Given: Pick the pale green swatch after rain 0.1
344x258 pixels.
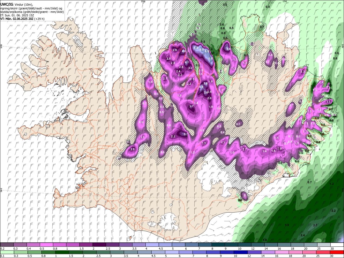Looking at the screenshot, I should point(7,252).
